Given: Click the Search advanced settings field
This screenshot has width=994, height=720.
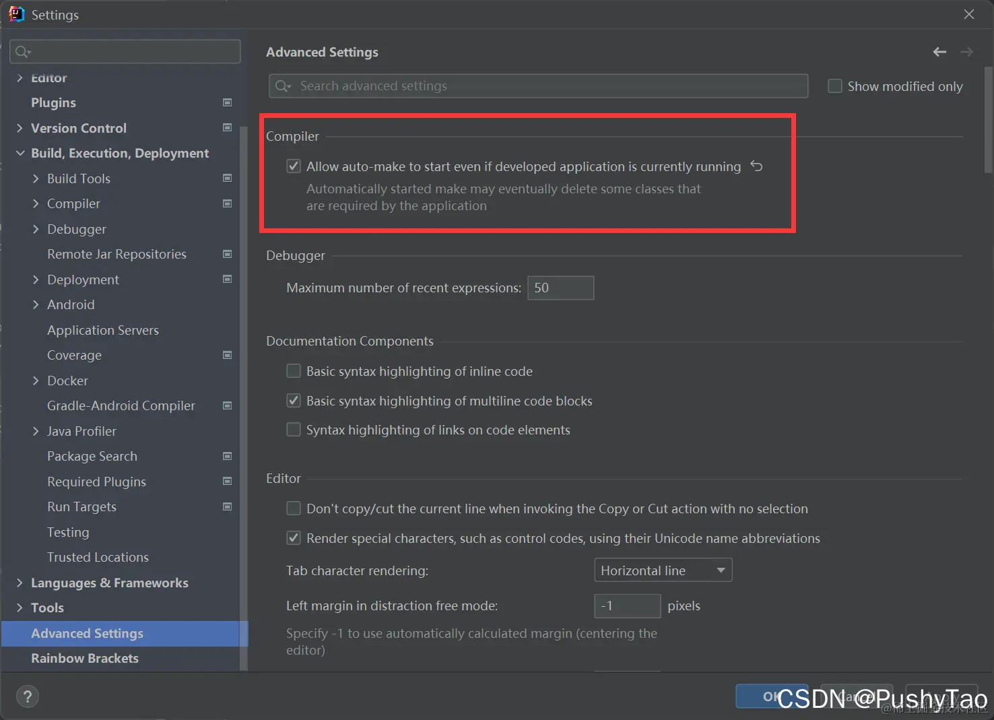Looking at the screenshot, I should click(538, 86).
